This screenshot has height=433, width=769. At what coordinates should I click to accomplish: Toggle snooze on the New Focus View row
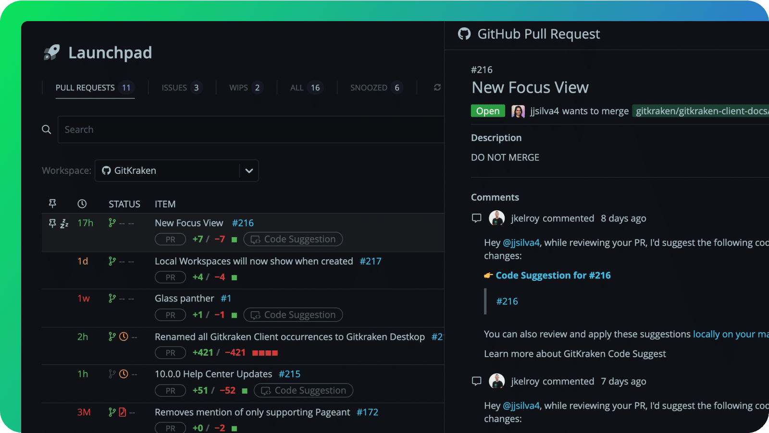point(65,223)
